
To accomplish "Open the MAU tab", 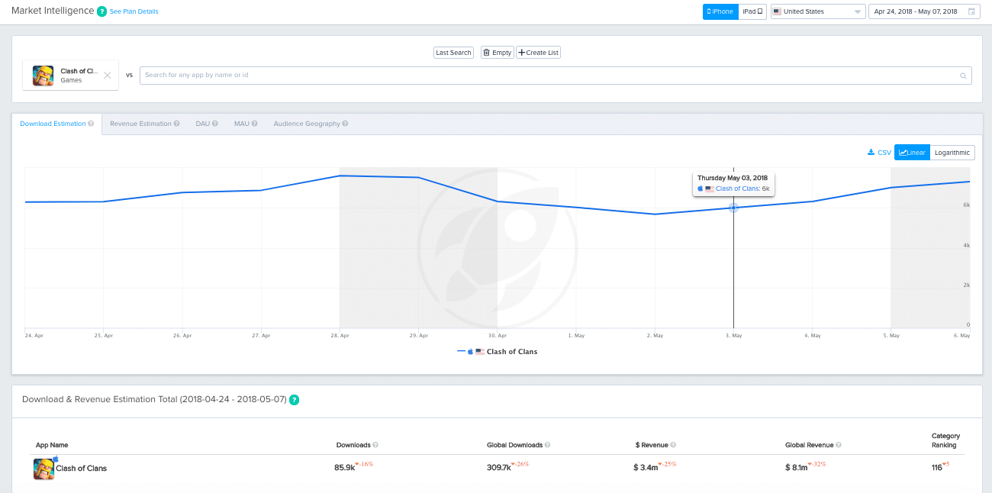I will click(x=246, y=124).
